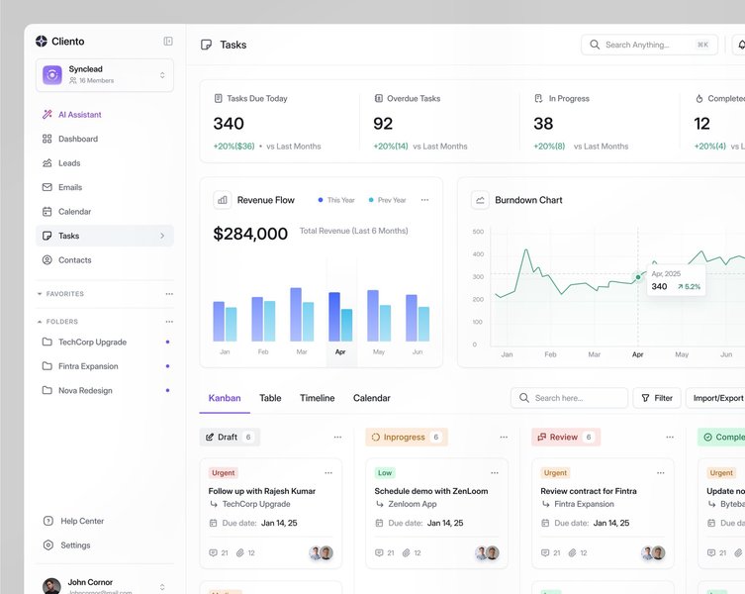Open Review contract for Fintra task
Image resolution: width=745 pixels, height=594 pixels.
click(589, 491)
